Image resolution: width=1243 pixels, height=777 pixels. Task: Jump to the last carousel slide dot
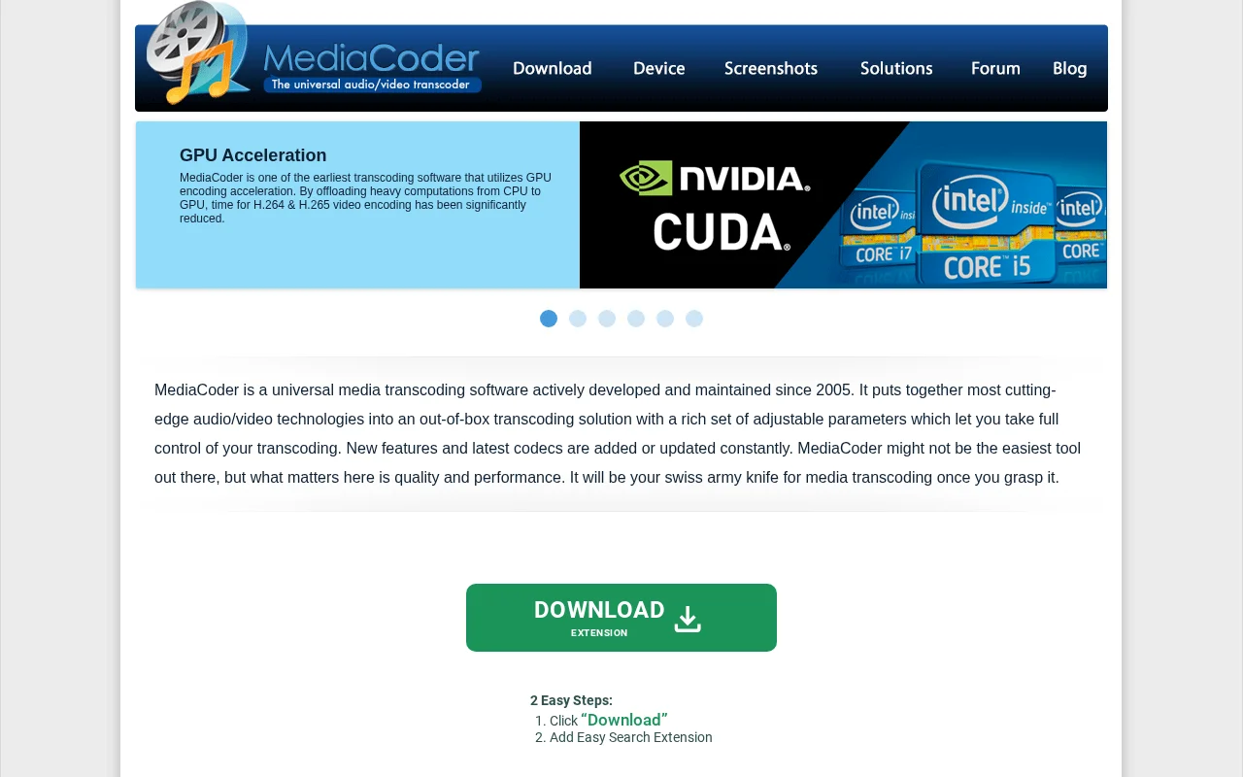pos(694,319)
